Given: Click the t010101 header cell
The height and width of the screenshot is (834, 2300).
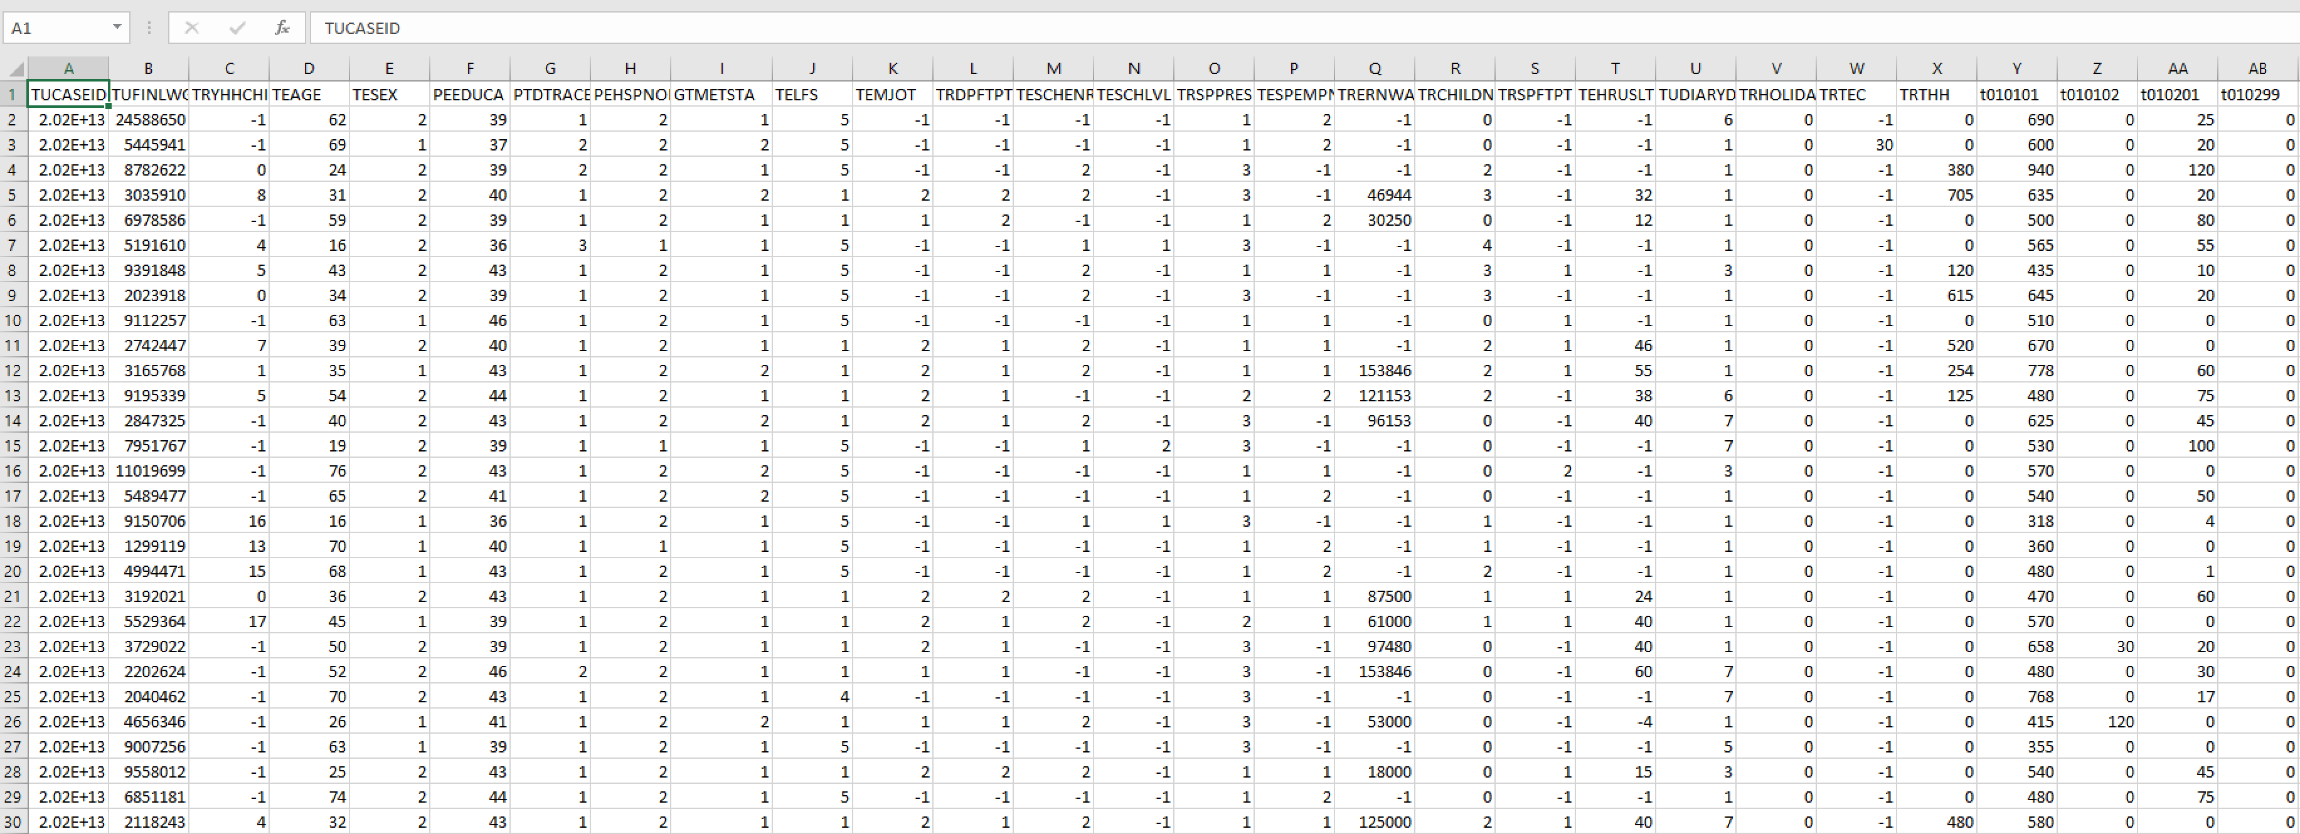Looking at the screenshot, I should point(2017,95).
